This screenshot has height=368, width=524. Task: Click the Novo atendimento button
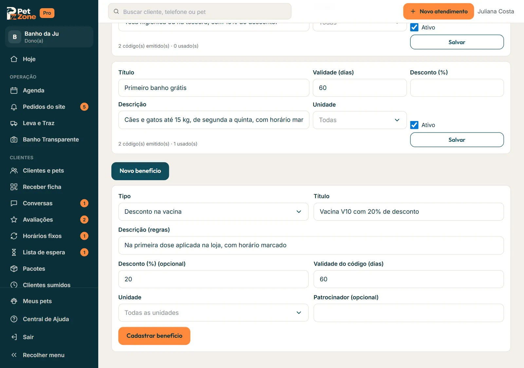pyautogui.click(x=439, y=11)
